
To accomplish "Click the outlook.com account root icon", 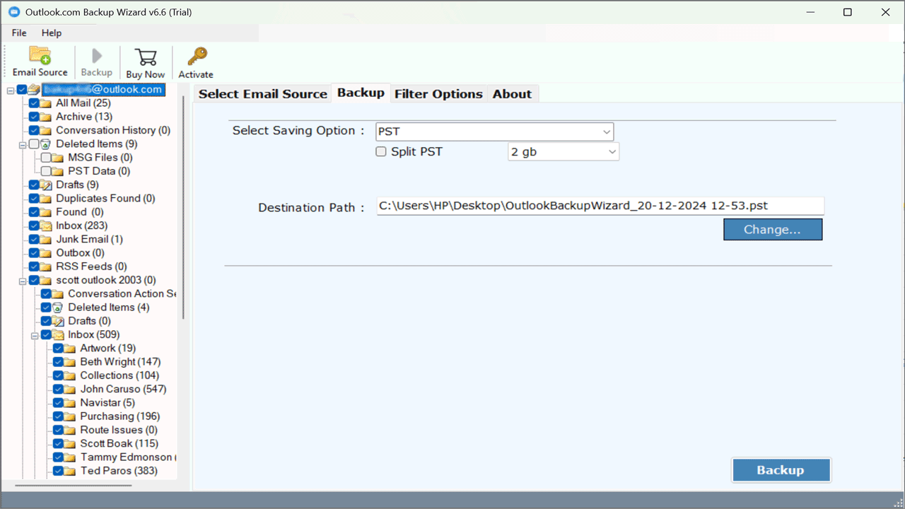I will point(34,90).
